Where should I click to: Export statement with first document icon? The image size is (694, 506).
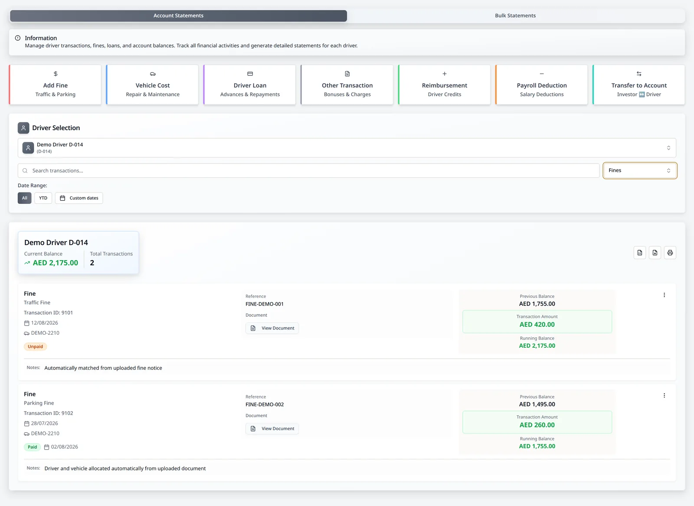(x=640, y=253)
